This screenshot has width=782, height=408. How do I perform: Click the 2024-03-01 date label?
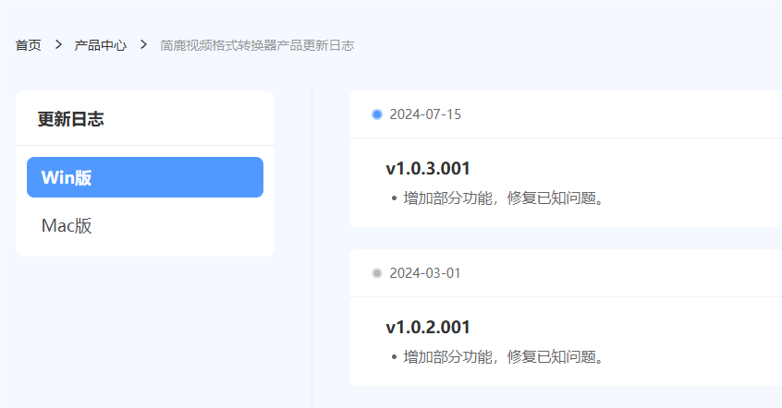[425, 273]
